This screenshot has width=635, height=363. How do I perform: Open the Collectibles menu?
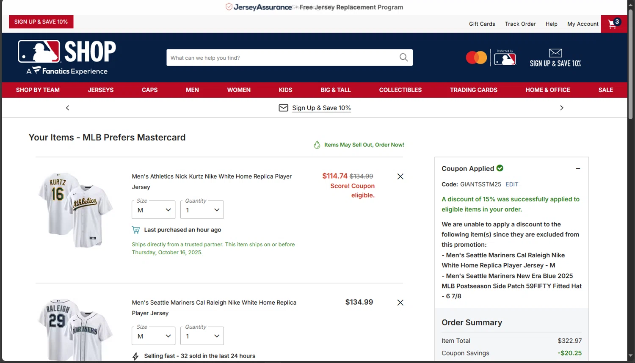[400, 90]
